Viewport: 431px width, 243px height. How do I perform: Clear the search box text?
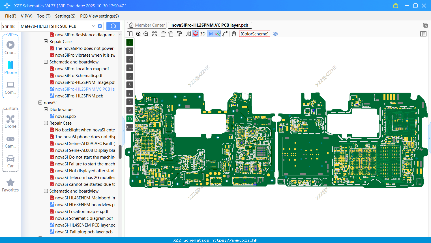(x=100, y=26)
